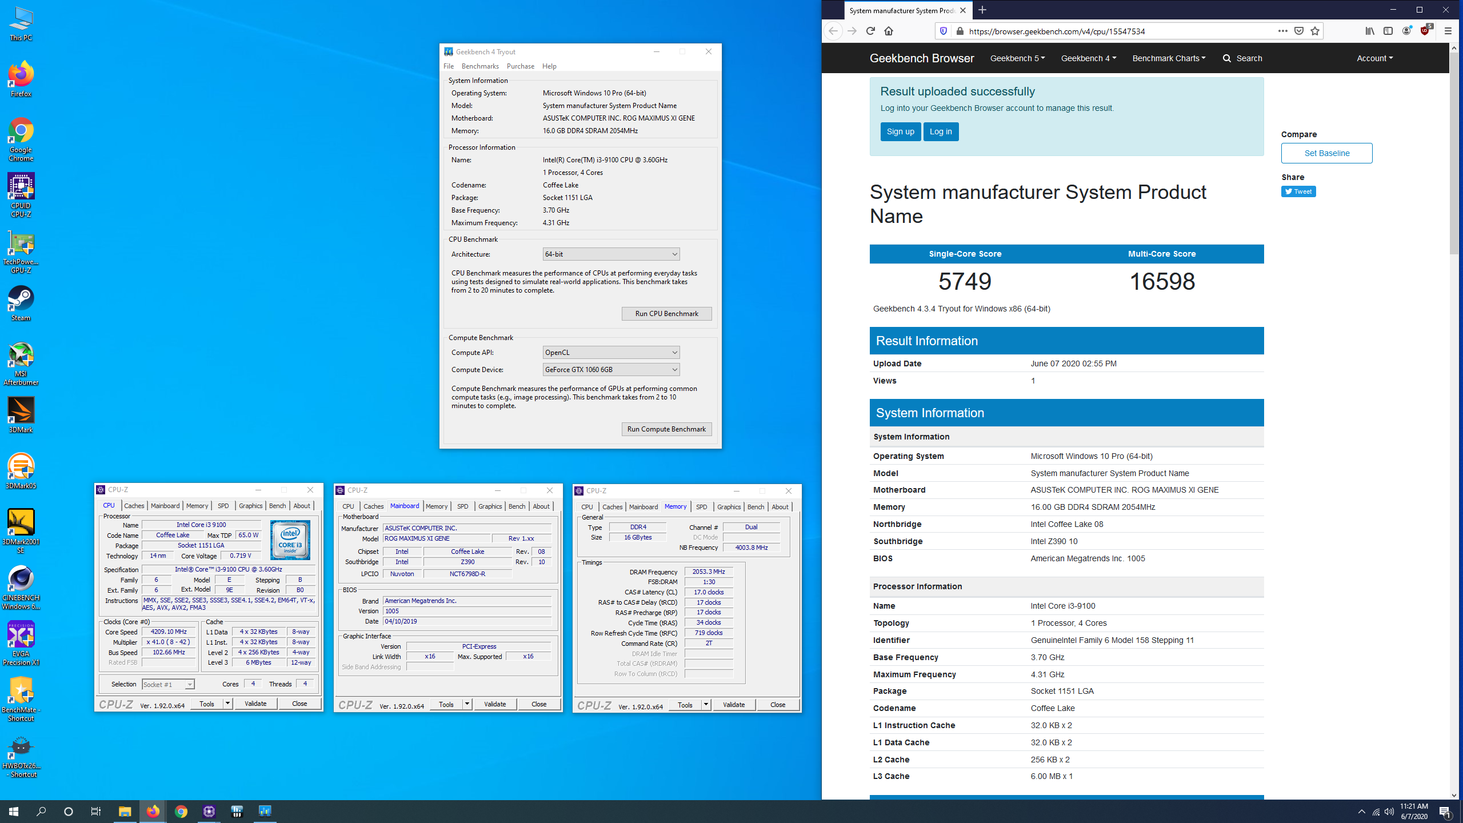This screenshot has width=1463, height=823.
Task: Click Run CPU Benchmark button
Action: (666, 313)
